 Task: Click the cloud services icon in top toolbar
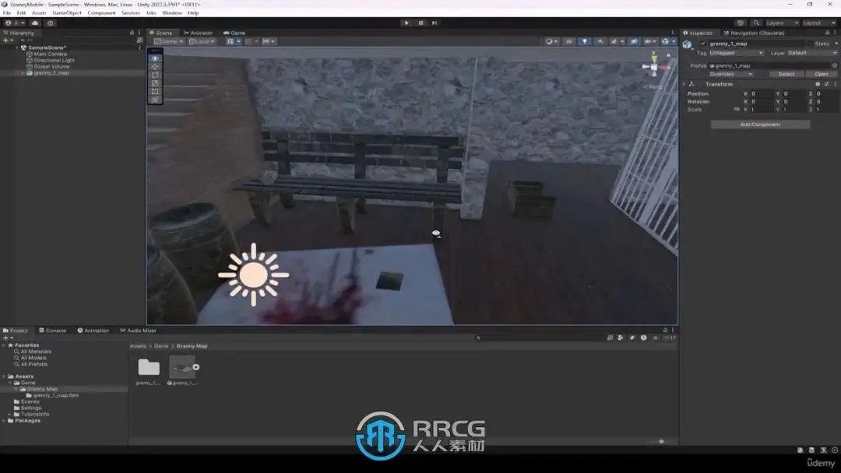click(x=35, y=23)
